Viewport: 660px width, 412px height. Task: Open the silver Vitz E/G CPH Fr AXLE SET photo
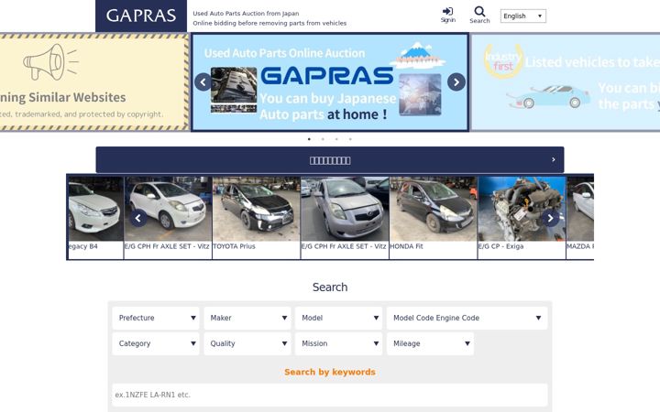point(345,209)
